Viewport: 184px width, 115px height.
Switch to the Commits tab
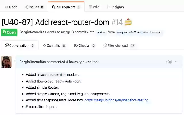(x=54, y=45)
